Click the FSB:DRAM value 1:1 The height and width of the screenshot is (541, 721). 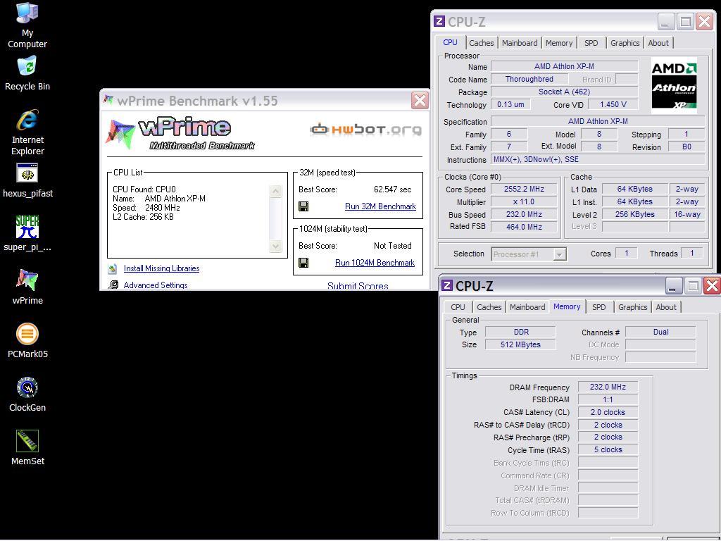[608, 399]
